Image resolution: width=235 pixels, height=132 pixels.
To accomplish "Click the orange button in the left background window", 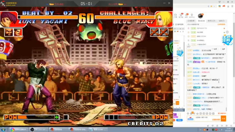I will 177,103.
